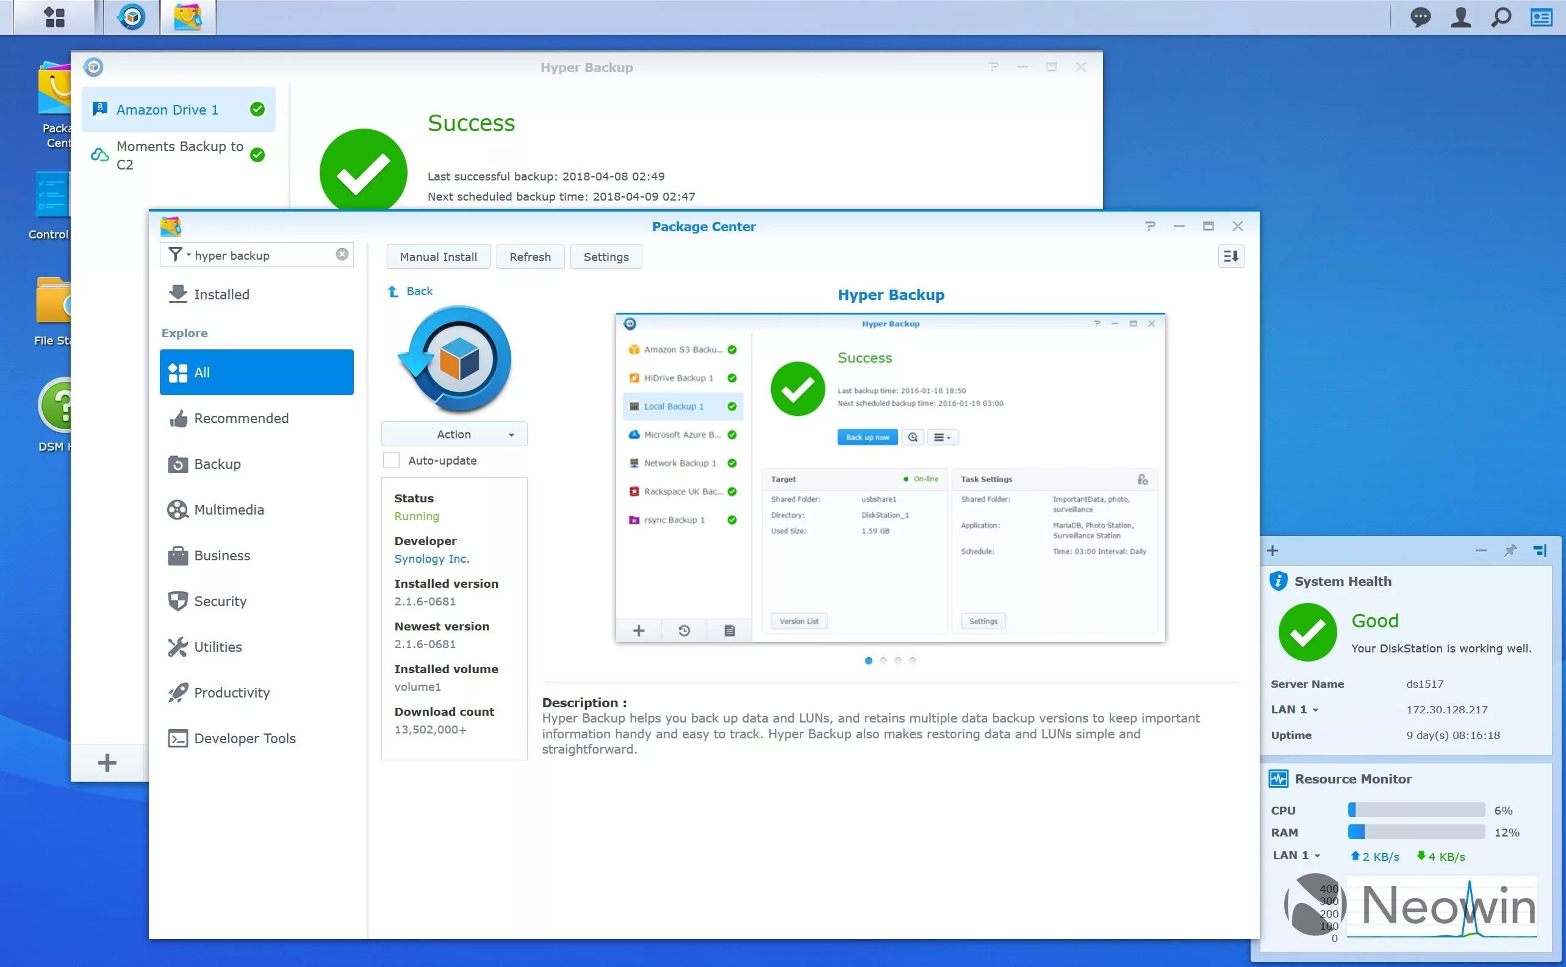Pin the widget panel with the pin icon
The height and width of the screenshot is (967, 1566).
1510,551
